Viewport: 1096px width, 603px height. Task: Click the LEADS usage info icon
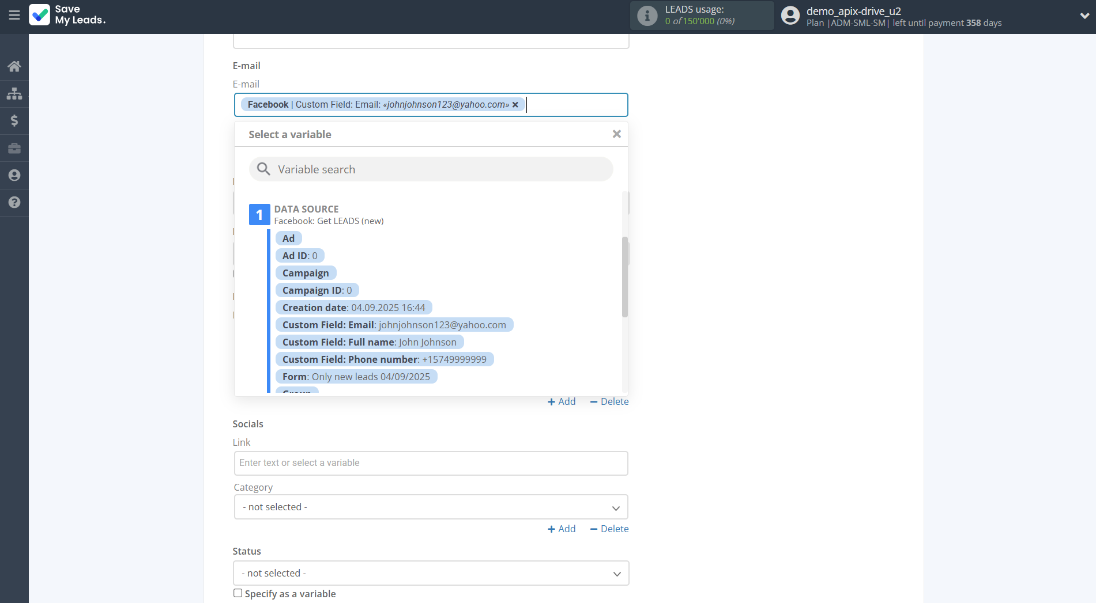click(647, 16)
